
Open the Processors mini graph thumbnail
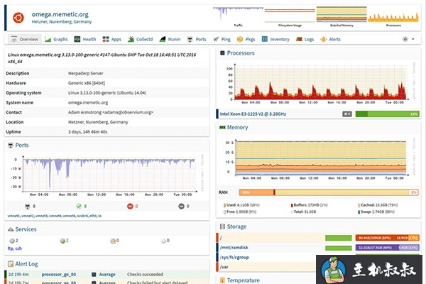tap(393, 16)
